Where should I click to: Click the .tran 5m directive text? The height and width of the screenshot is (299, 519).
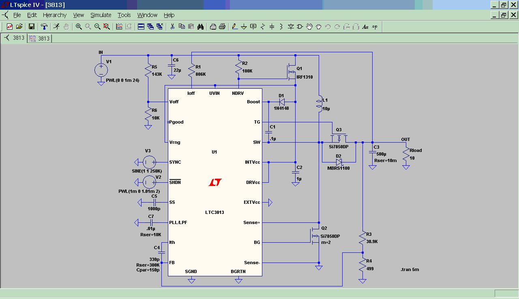(409, 269)
